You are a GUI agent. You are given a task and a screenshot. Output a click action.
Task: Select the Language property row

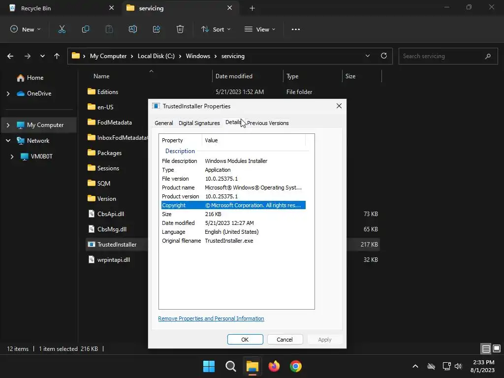click(233, 232)
